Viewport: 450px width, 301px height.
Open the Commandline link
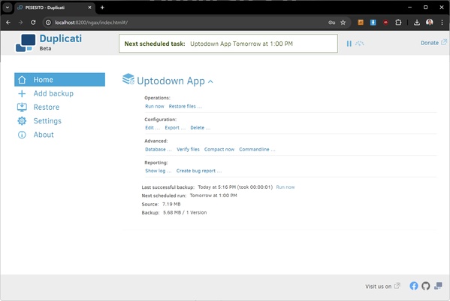[x=257, y=150]
